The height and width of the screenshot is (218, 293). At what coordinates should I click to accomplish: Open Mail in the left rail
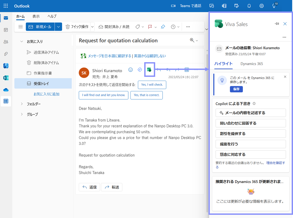point(6,18)
